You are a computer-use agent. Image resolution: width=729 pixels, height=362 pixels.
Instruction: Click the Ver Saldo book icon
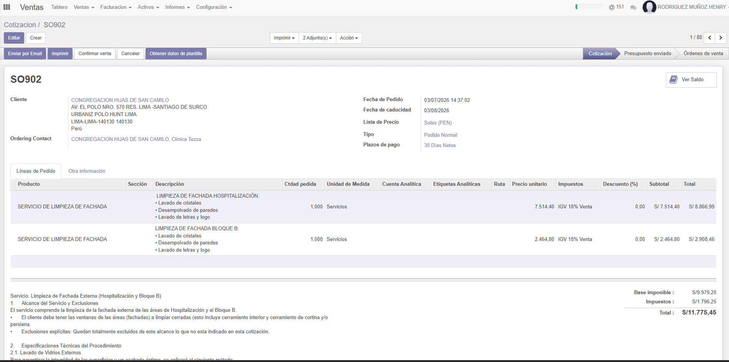(x=673, y=79)
